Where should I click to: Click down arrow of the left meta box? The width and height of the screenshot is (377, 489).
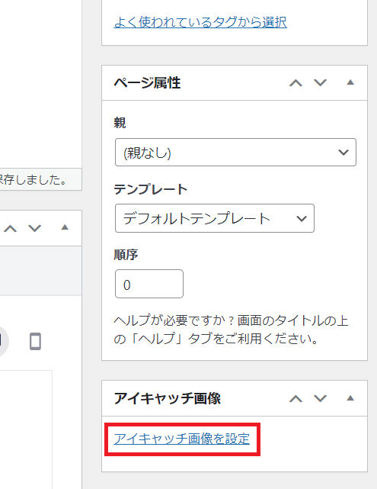pyautogui.click(x=34, y=229)
